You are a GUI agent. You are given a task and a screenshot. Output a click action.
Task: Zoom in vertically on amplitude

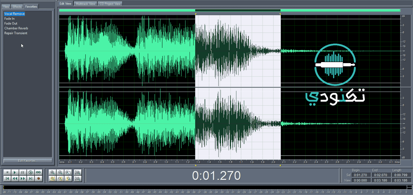pyautogui.click(x=78, y=172)
